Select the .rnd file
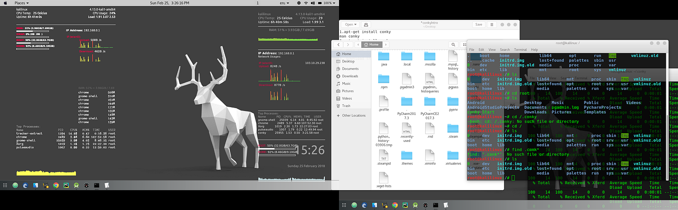The height and width of the screenshot is (210, 678). pyautogui.click(x=430, y=130)
